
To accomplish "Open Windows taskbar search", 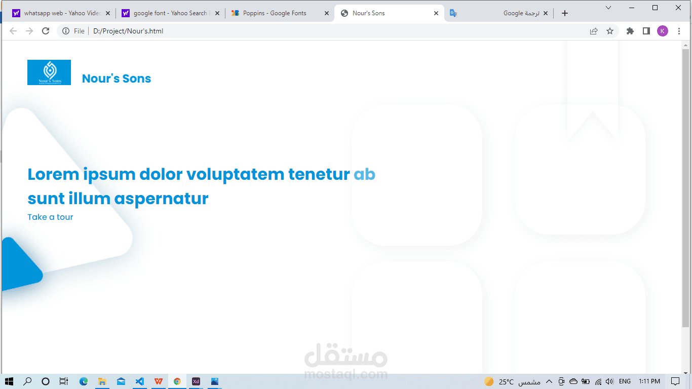I will tap(27, 381).
